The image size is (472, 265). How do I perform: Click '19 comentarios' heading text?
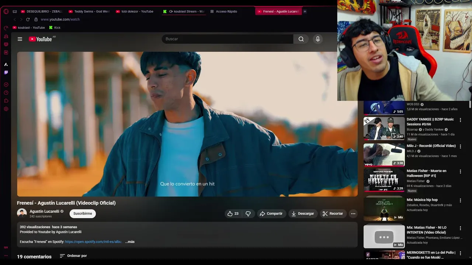[x=34, y=257]
